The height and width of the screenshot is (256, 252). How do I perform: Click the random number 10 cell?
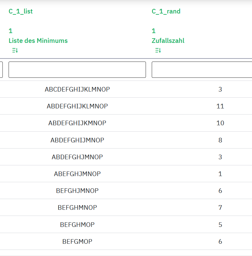coord(220,123)
